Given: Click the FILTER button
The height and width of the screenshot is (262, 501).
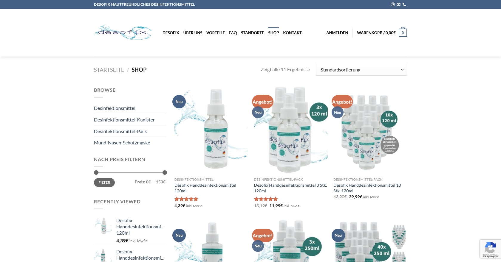Looking at the screenshot, I should tap(104, 183).
